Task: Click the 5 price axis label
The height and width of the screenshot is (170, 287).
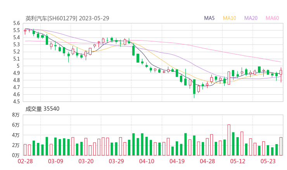Action: (18, 66)
